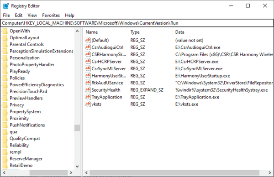
Task: Click the folder icon of Privacy key
Action: 5,105
